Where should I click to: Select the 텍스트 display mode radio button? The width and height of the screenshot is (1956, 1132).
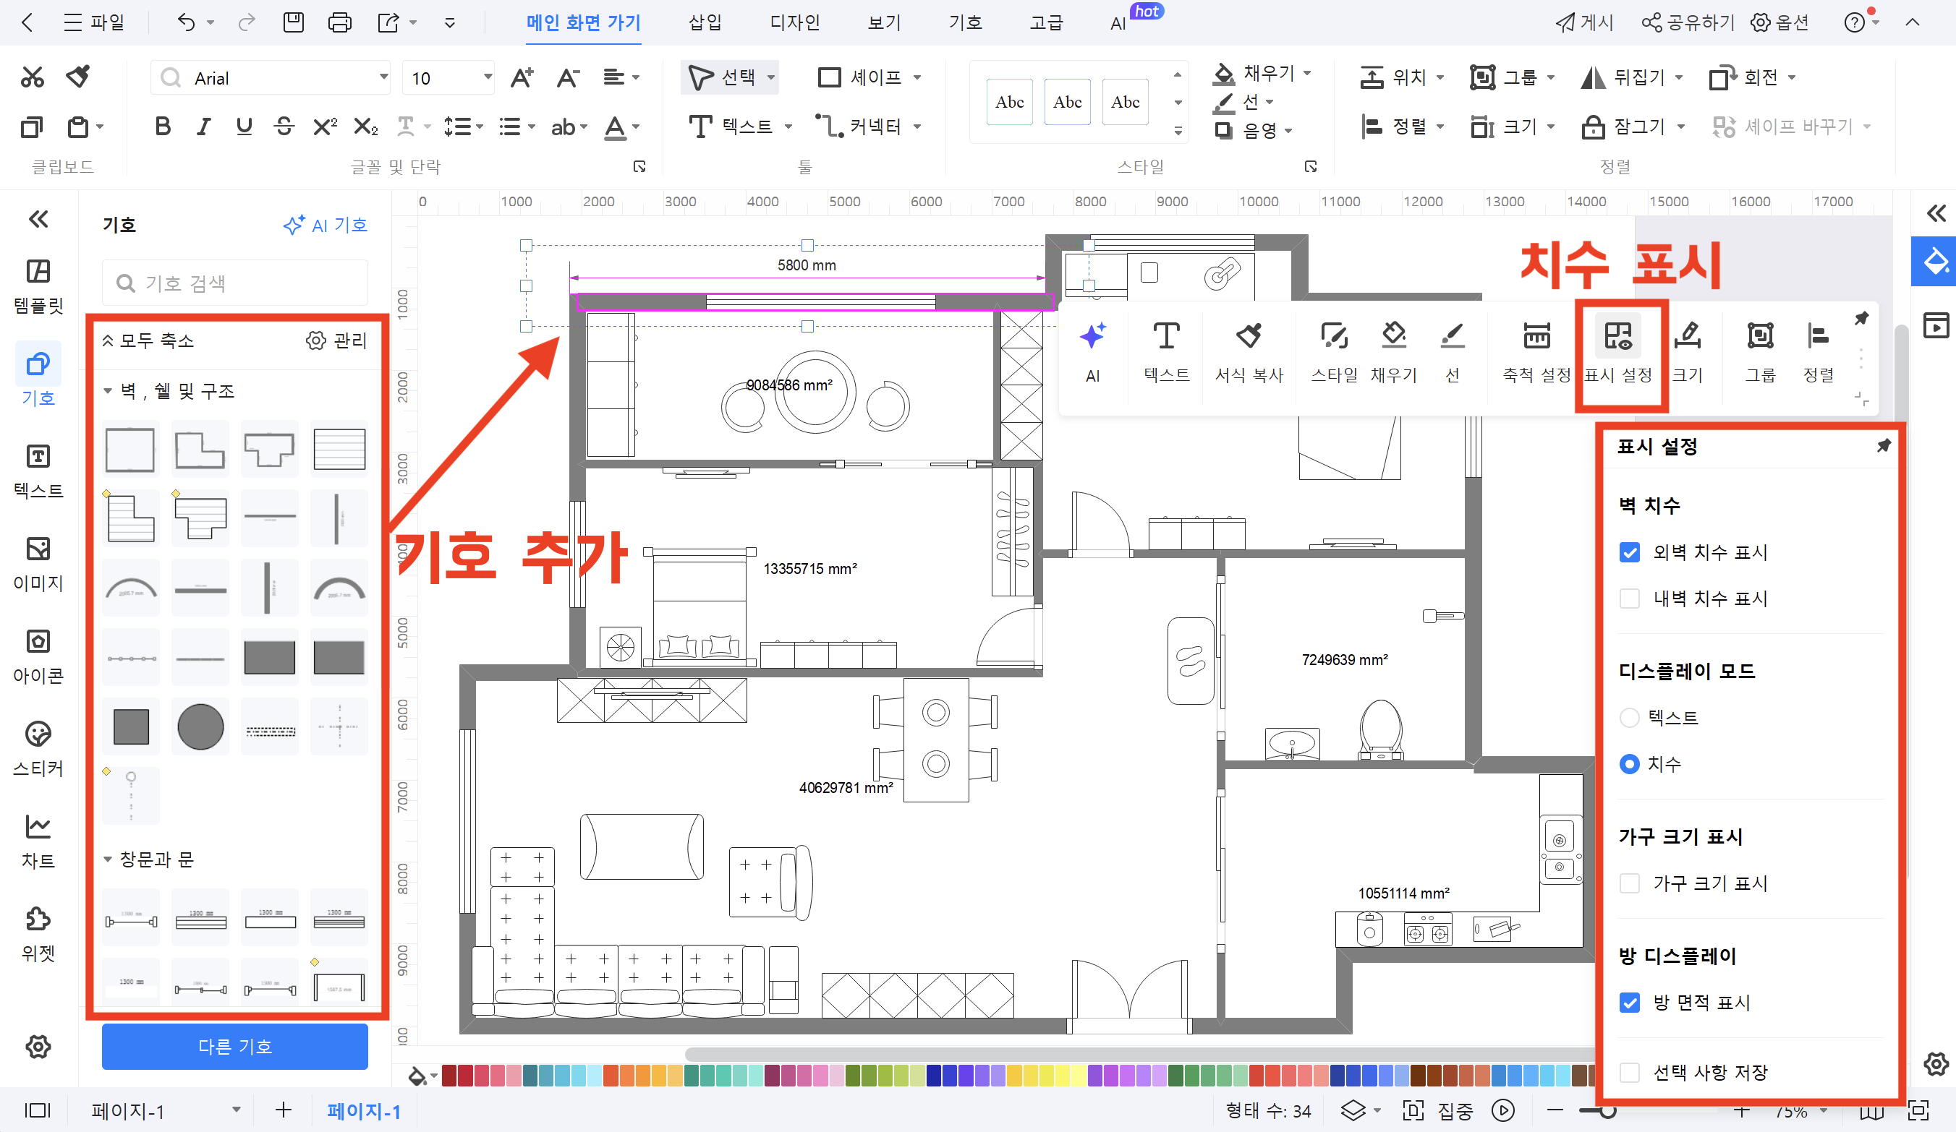tap(1630, 717)
